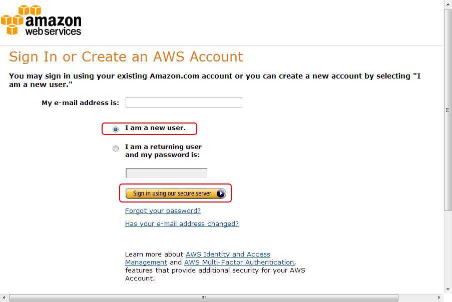Select the new user radio button
452x302 pixels.
(x=116, y=129)
